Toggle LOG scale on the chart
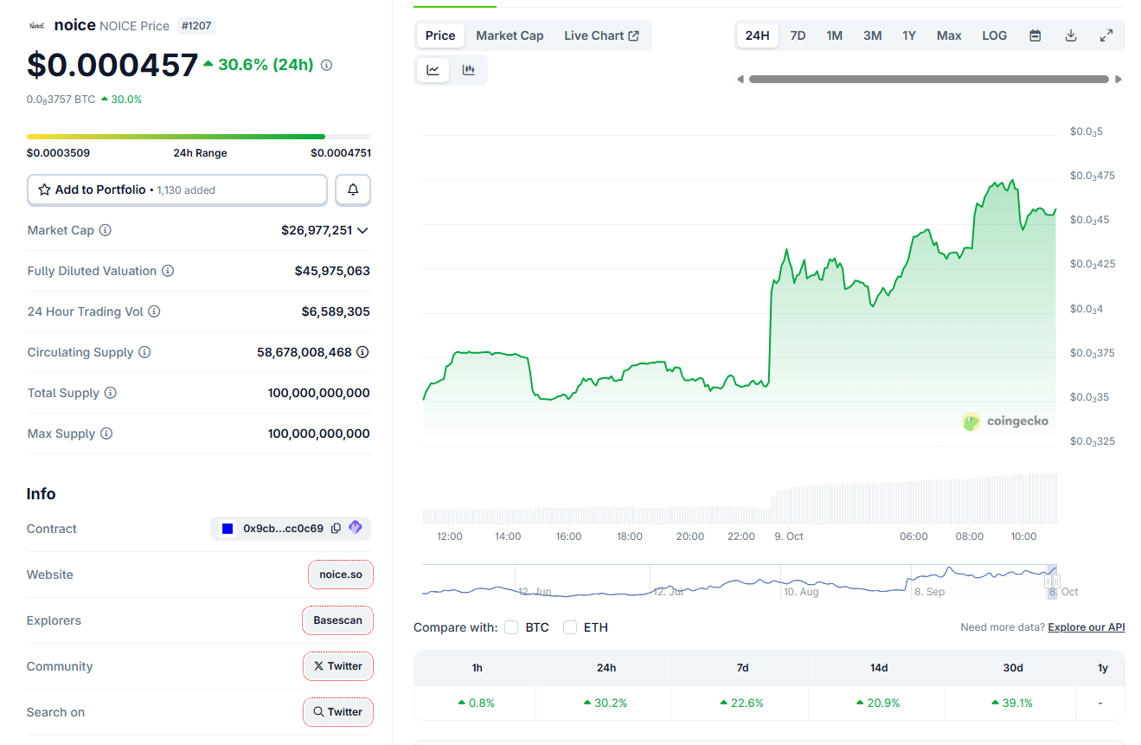Image resolution: width=1141 pixels, height=745 pixels. pyautogui.click(x=994, y=35)
